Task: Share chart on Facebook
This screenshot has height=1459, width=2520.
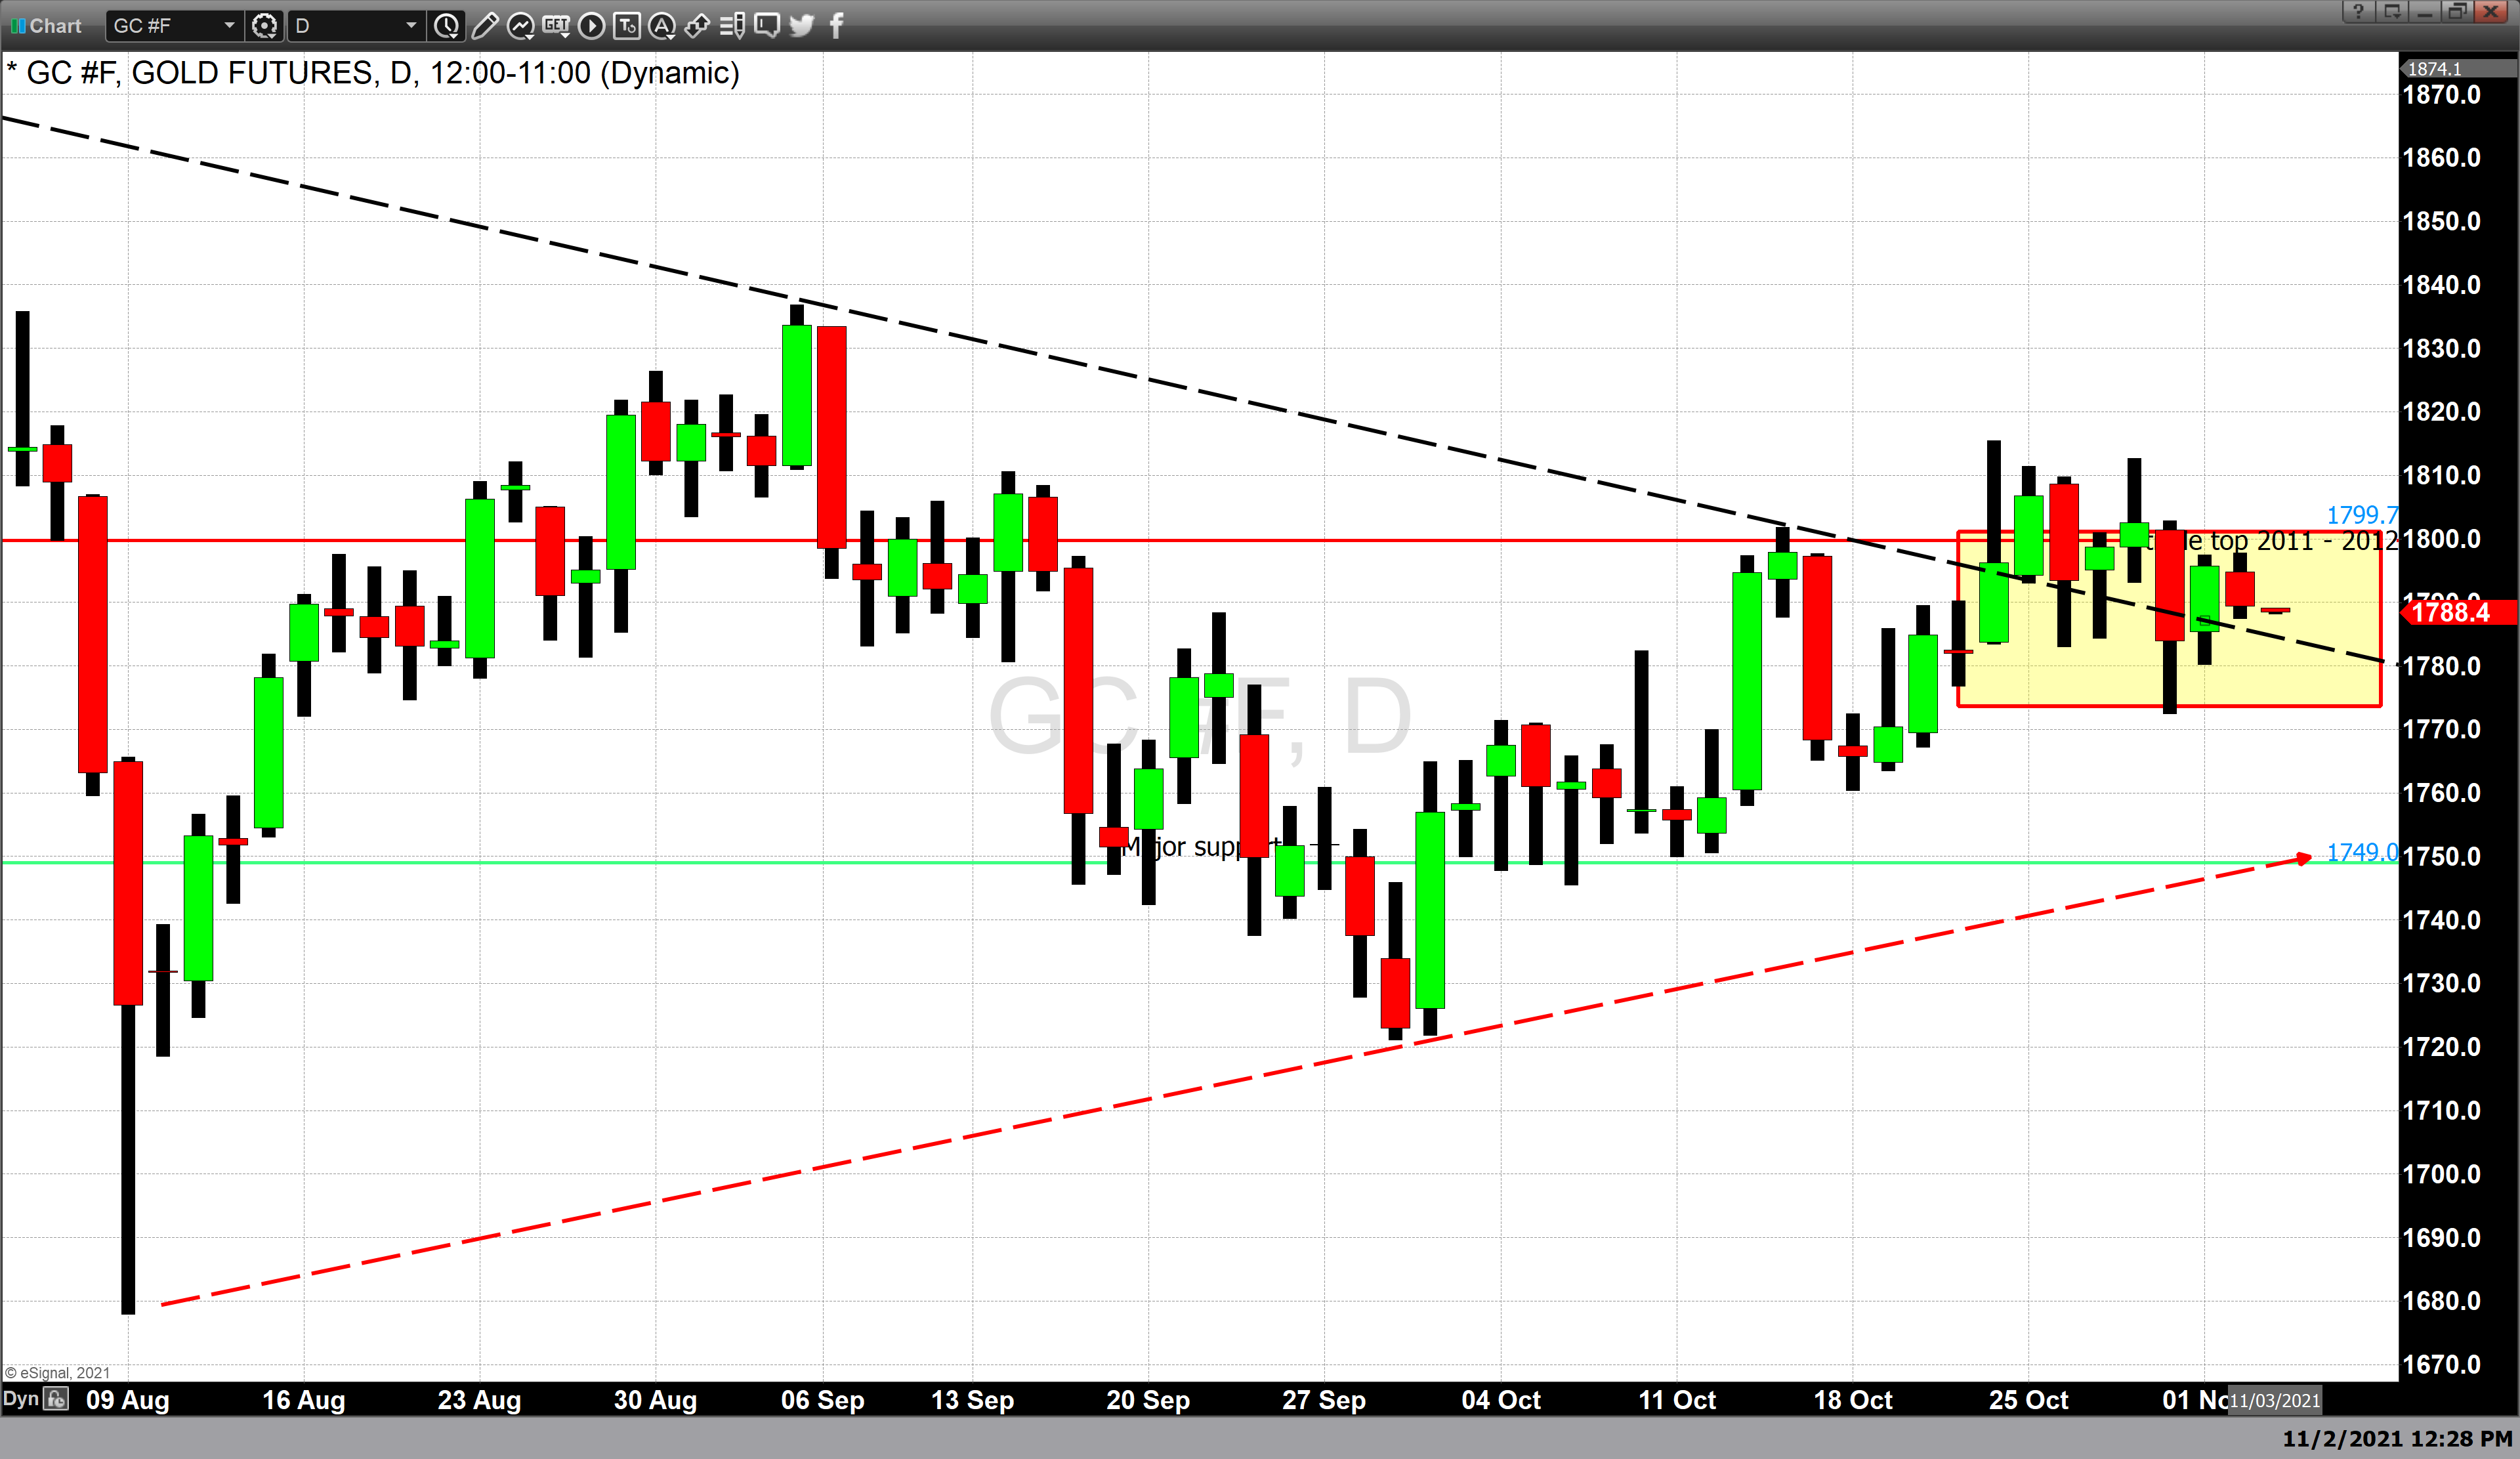Action: [837, 26]
